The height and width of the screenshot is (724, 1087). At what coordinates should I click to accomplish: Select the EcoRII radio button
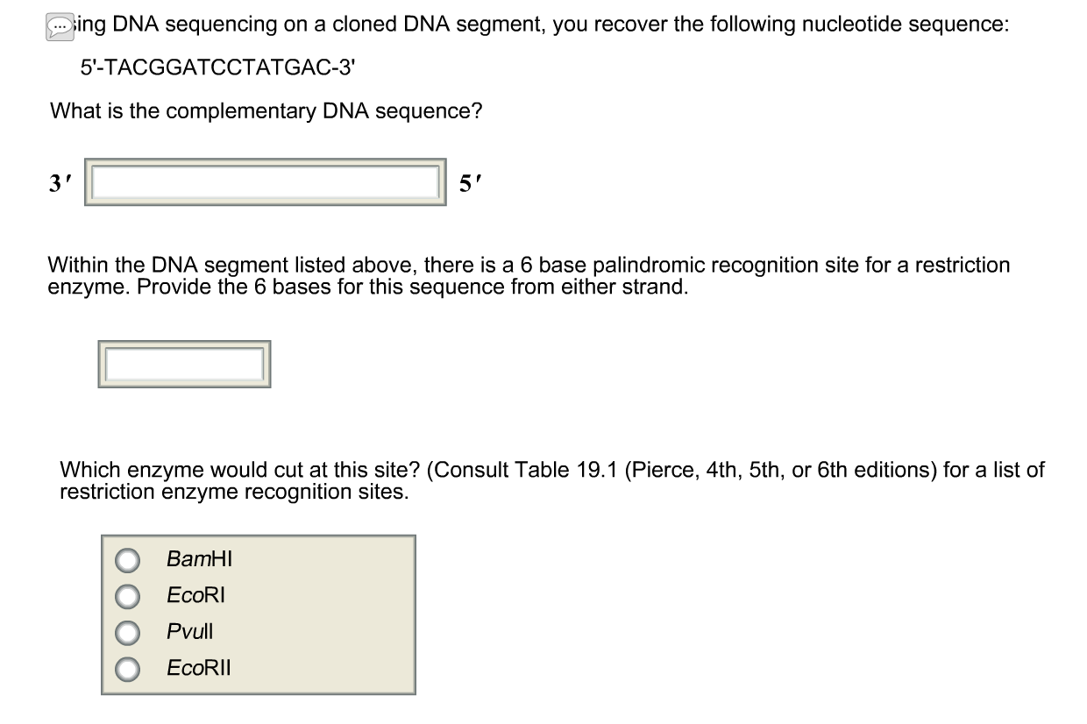(x=128, y=667)
